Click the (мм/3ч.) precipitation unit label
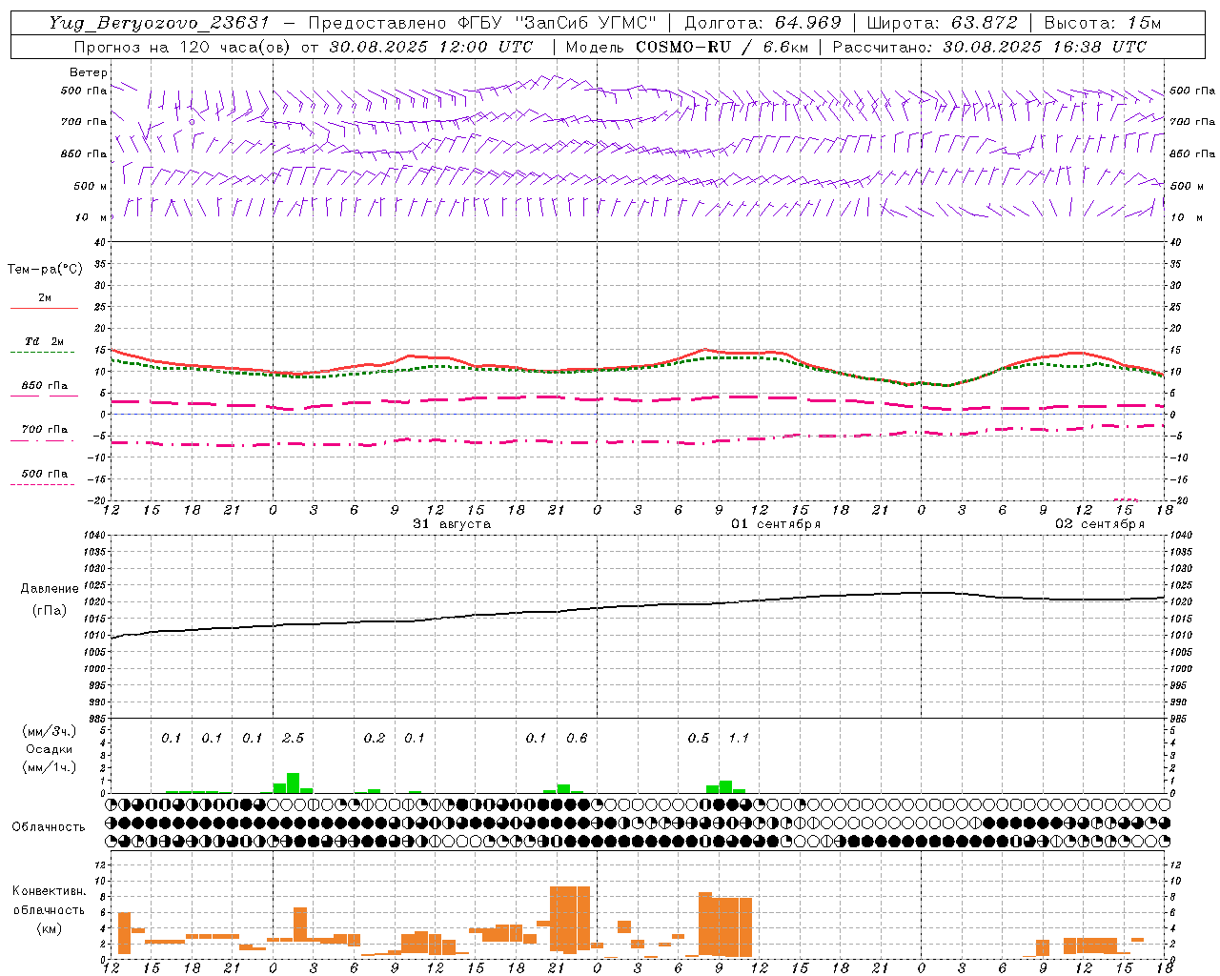 pos(49,731)
